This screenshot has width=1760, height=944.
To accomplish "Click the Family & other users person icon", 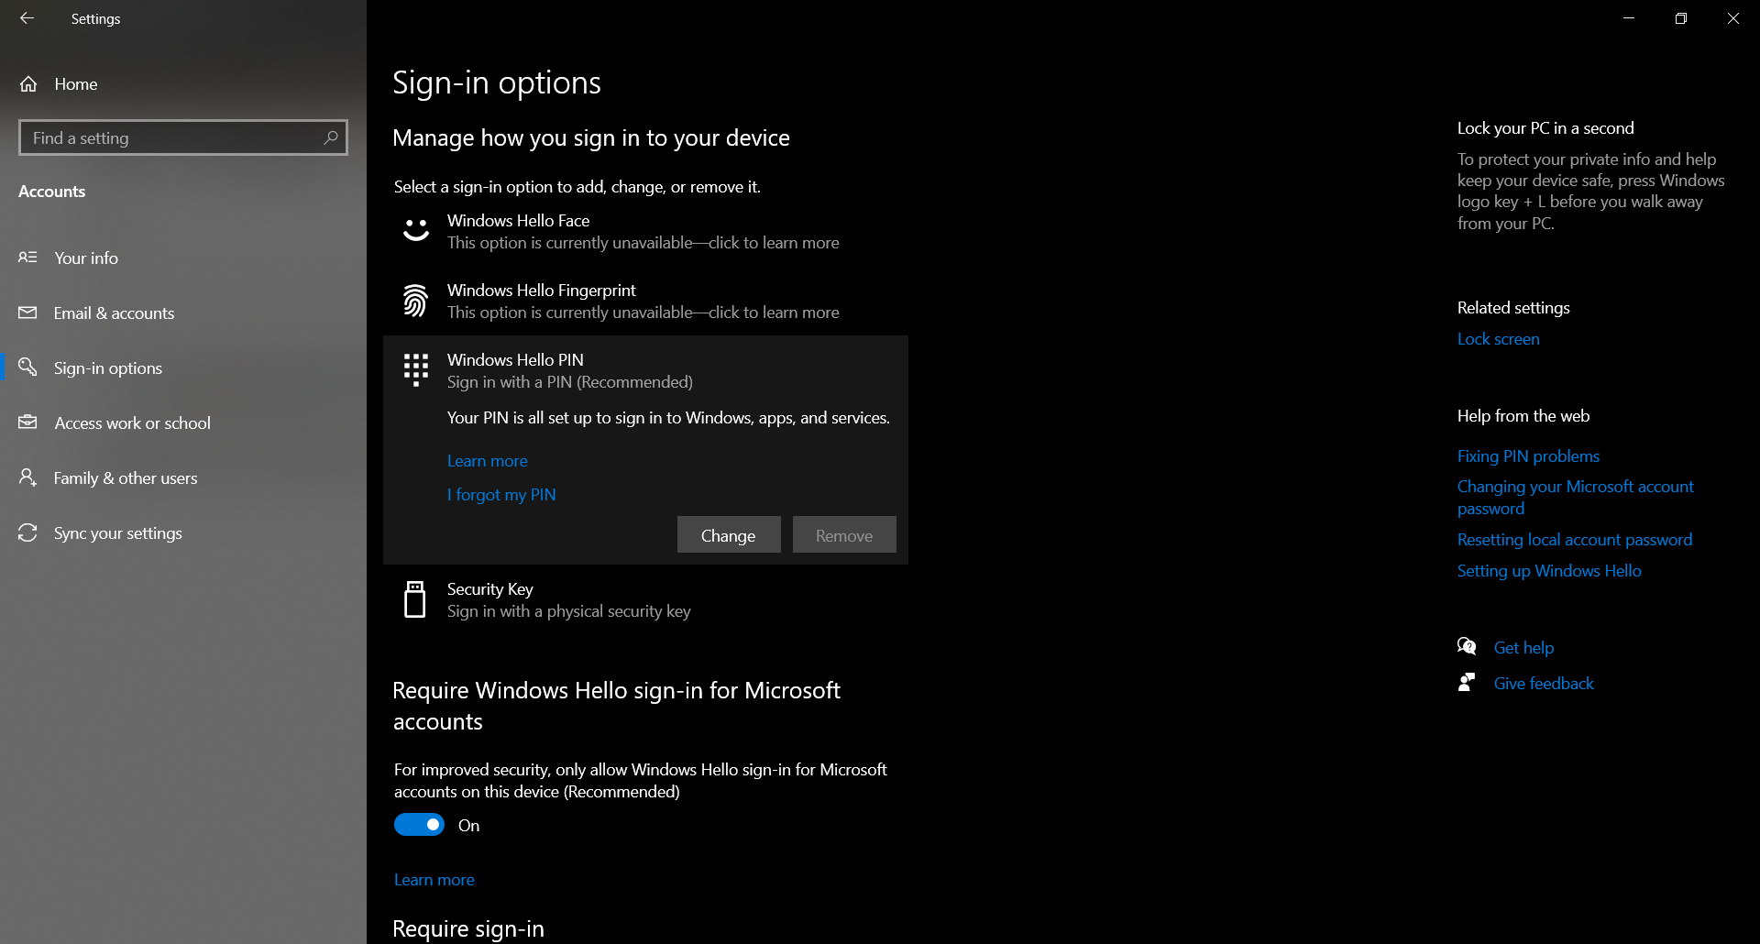I will click(27, 477).
